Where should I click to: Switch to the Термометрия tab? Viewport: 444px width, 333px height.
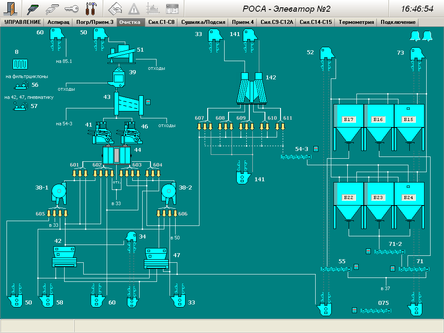click(356, 22)
